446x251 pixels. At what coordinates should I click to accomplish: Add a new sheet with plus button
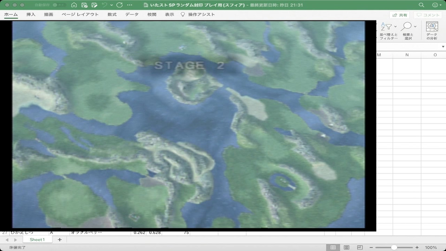pyautogui.click(x=59, y=240)
